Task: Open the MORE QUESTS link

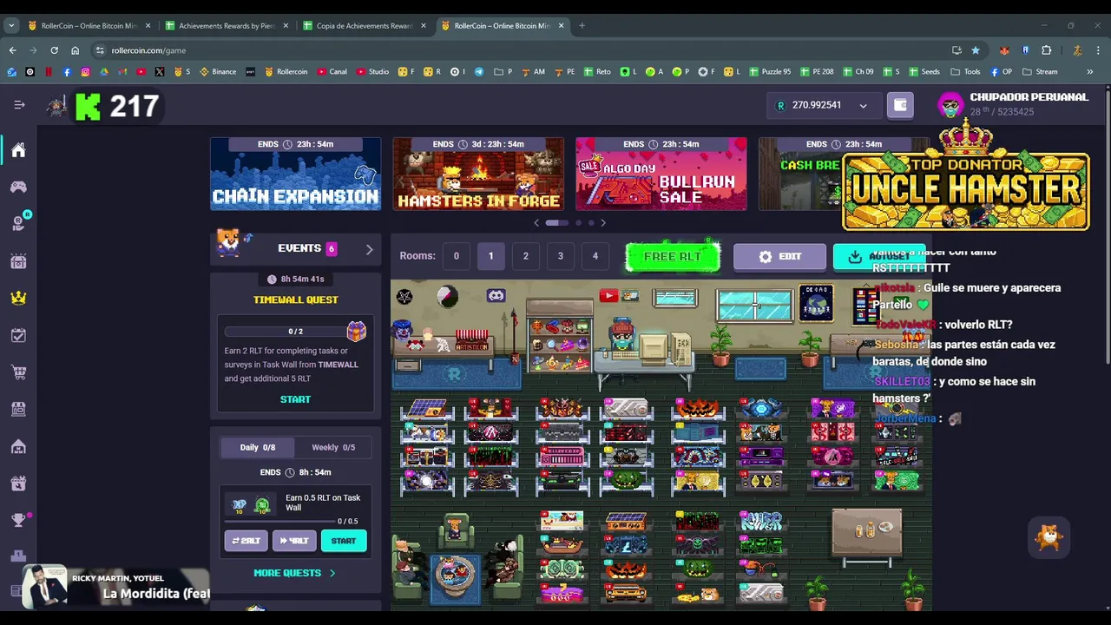Action: [x=294, y=573]
